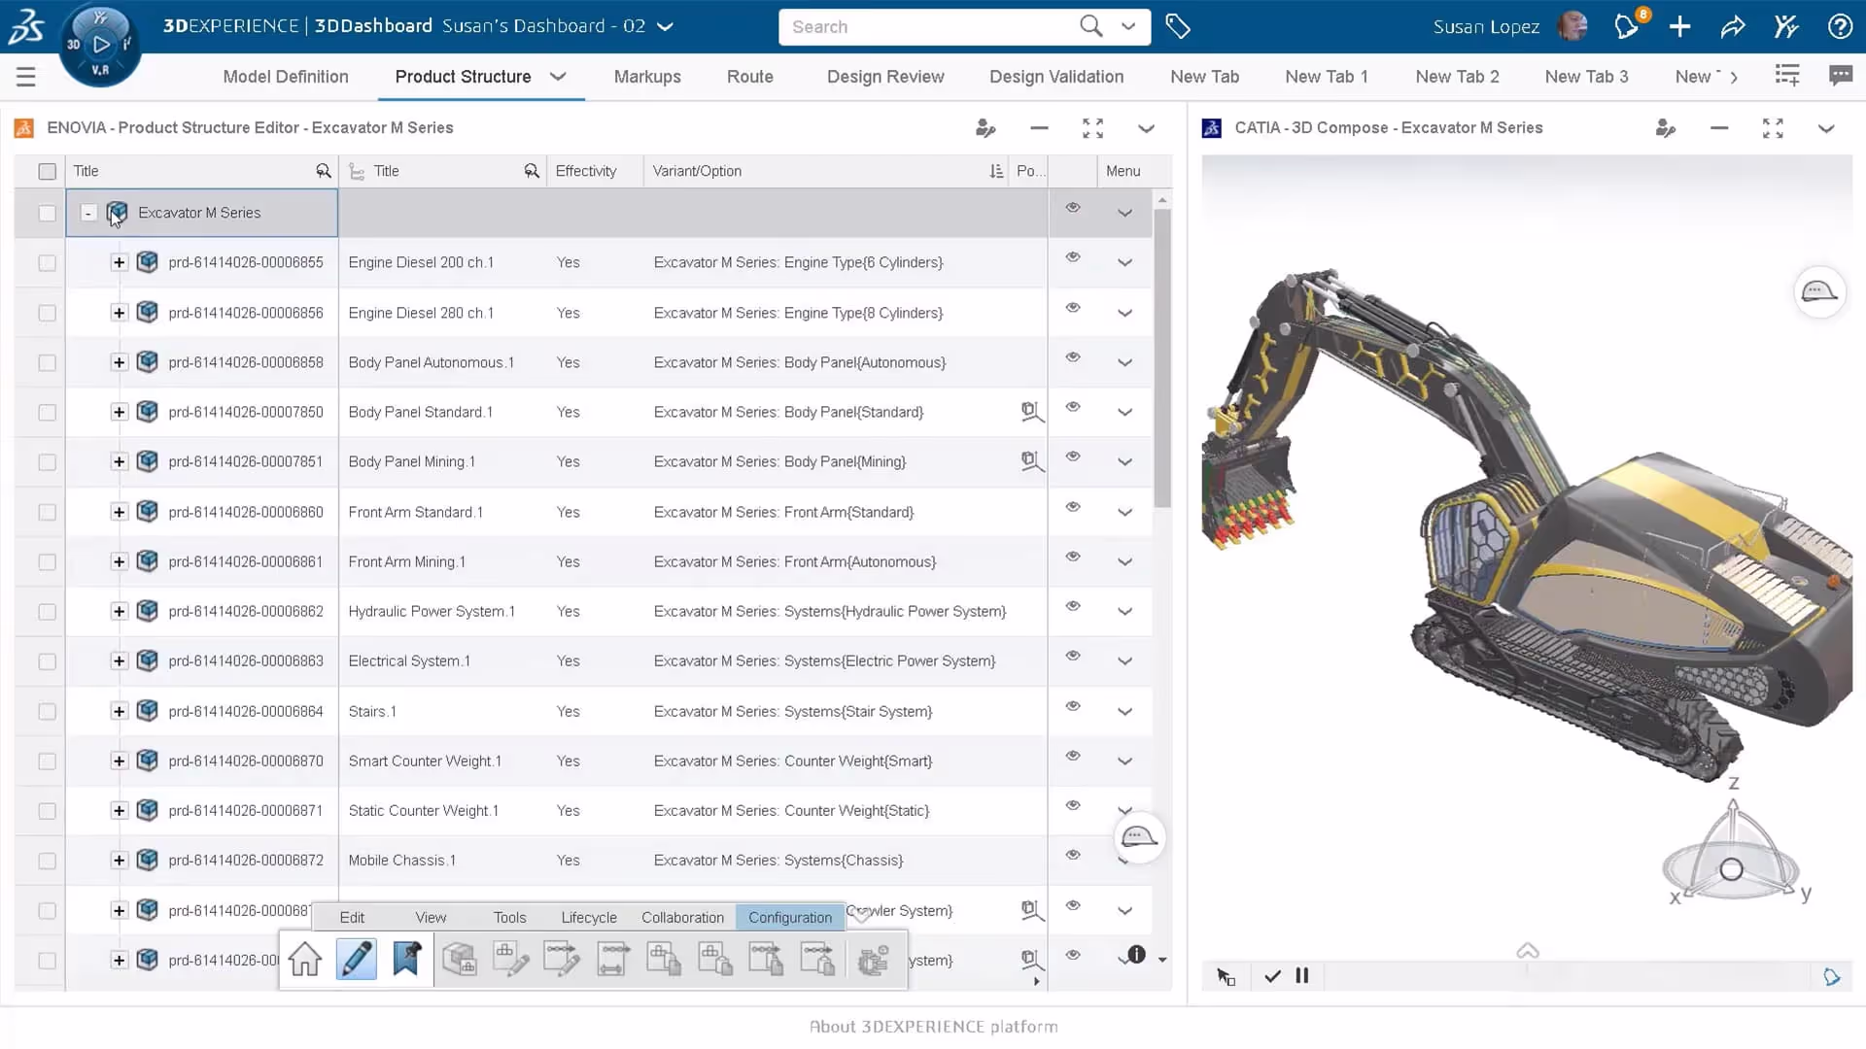This screenshot has width=1866, height=1049.
Task: Click helmet icon at top right of 3D view
Action: (x=1819, y=291)
